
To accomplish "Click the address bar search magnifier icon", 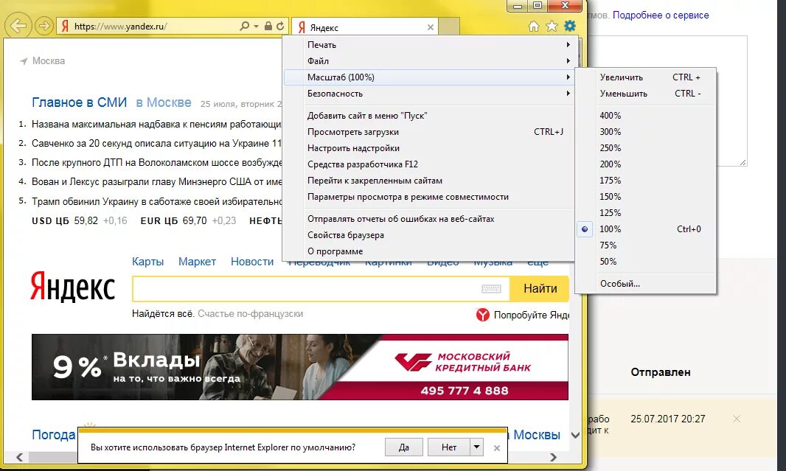I will pos(244,26).
